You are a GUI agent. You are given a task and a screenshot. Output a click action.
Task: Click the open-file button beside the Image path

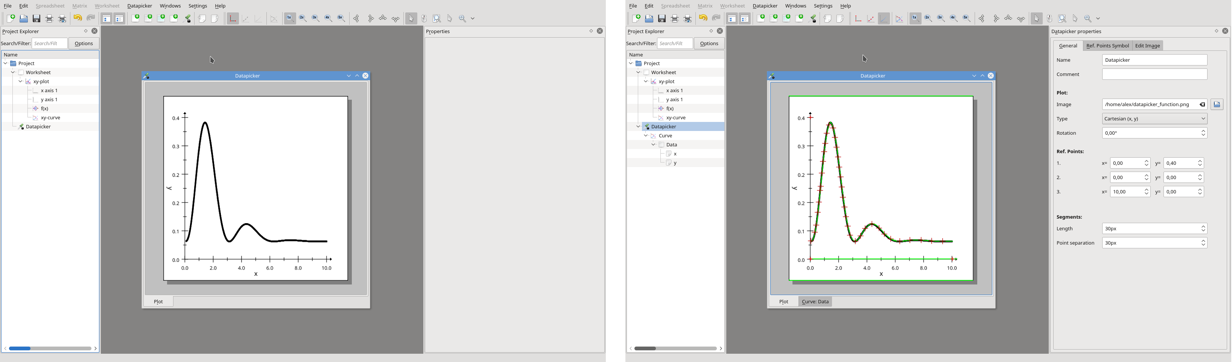(x=1217, y=104)
